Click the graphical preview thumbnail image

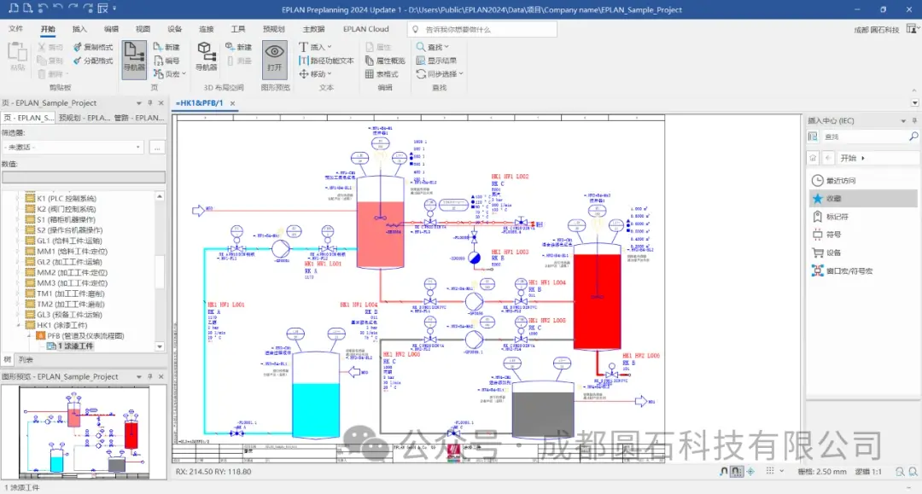click(84, 432)
